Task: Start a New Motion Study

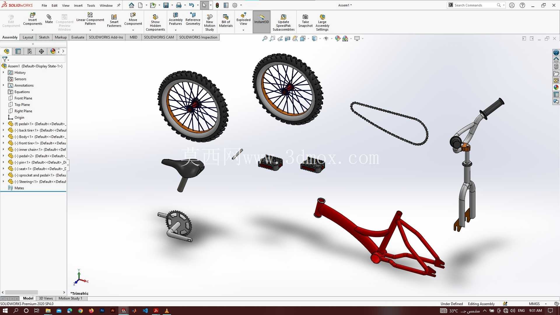Action: pyautogui.click(x=209, y=22)
